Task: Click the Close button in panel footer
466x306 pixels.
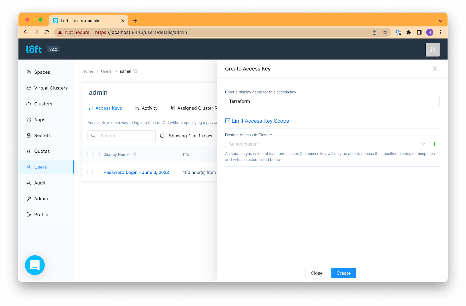Action: click(x=317, y=273)
